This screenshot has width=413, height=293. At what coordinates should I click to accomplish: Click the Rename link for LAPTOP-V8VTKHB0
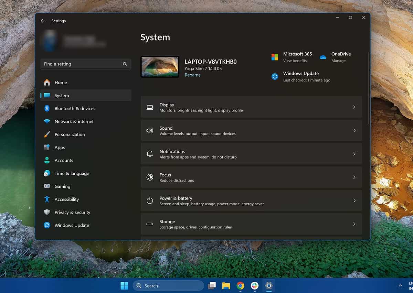tap(193, 75)
